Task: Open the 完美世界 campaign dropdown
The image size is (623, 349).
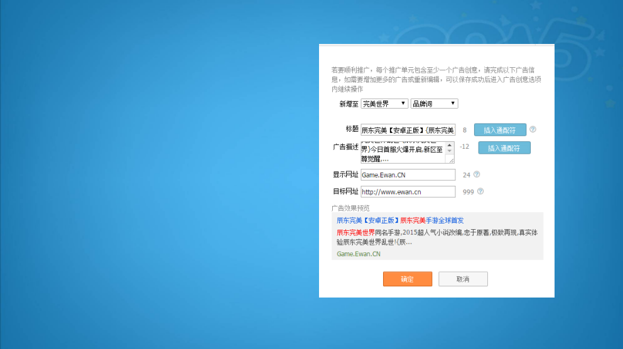Action: coord(384,104)
